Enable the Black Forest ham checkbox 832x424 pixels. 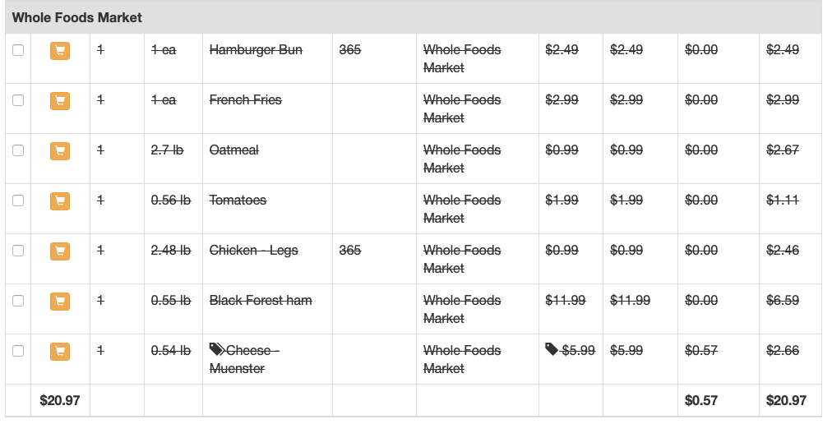pyautogui.click(x=18, y=301)
